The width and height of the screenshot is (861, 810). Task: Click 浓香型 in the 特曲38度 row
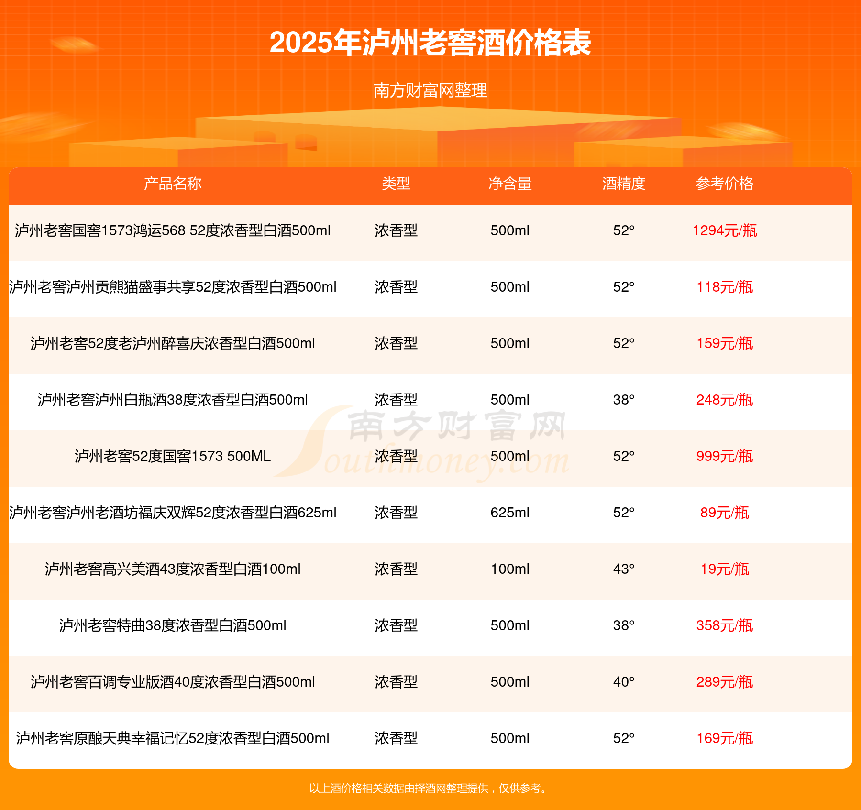(x=396, y=625)
